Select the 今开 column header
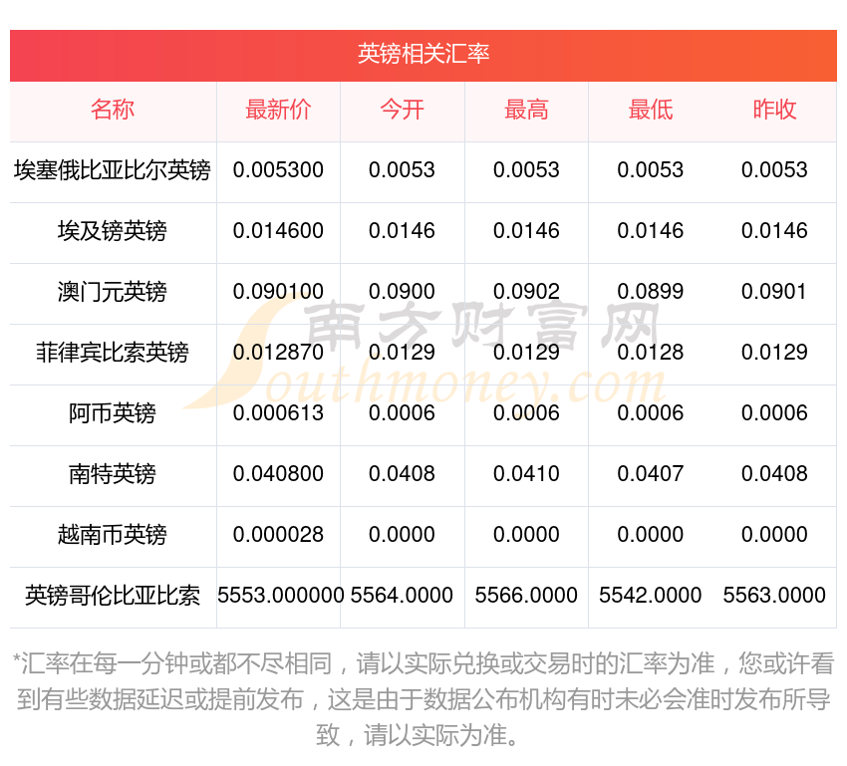847x766 pixels. (402, 110)
